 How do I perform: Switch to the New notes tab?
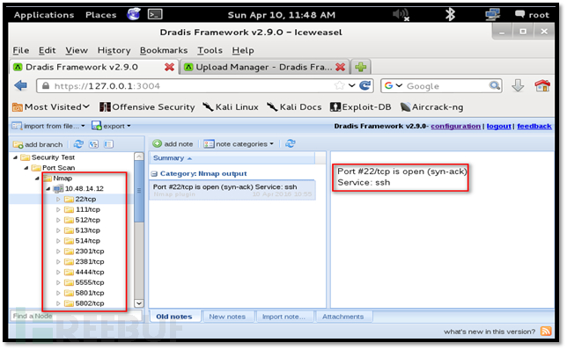click(x=227, y=317)
